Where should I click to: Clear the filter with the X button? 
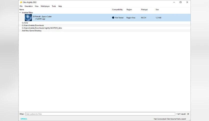tap(188, 114)
